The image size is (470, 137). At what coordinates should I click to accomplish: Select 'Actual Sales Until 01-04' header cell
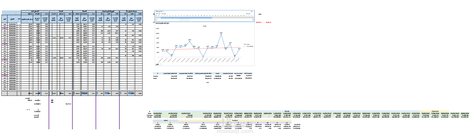(170, 73)
